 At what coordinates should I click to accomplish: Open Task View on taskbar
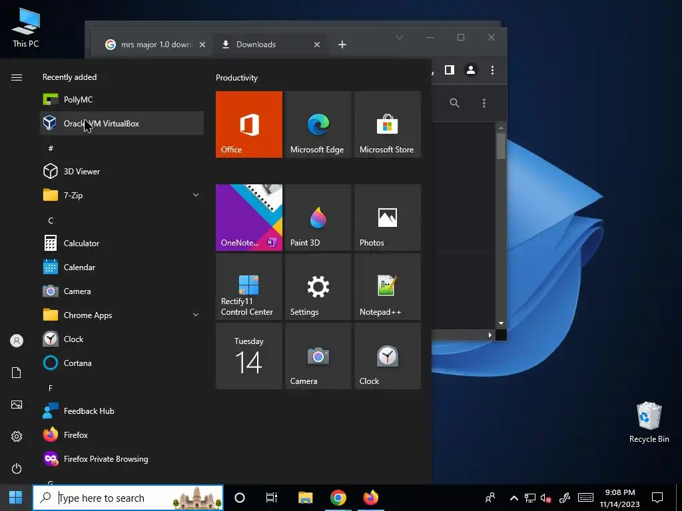coord(272,498)
